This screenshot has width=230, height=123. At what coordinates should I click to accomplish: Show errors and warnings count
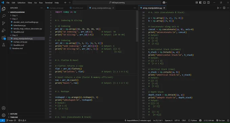(22, 120)
